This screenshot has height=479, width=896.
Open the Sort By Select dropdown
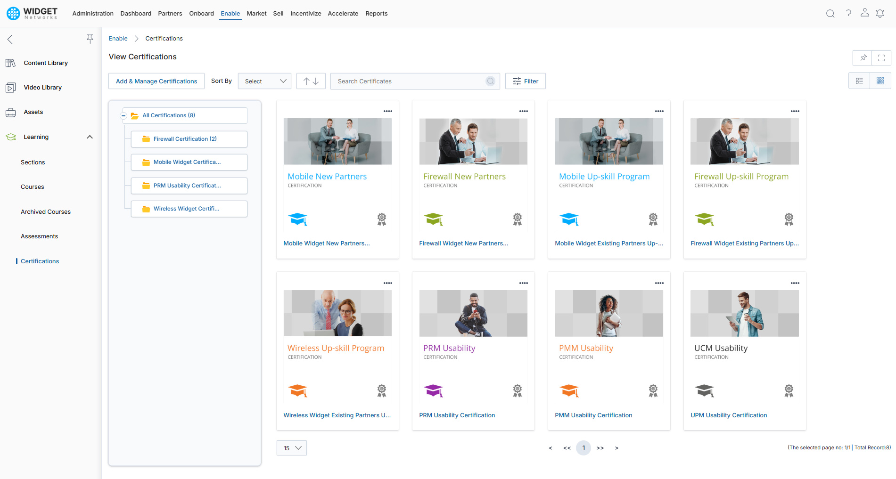click(264, 81)
